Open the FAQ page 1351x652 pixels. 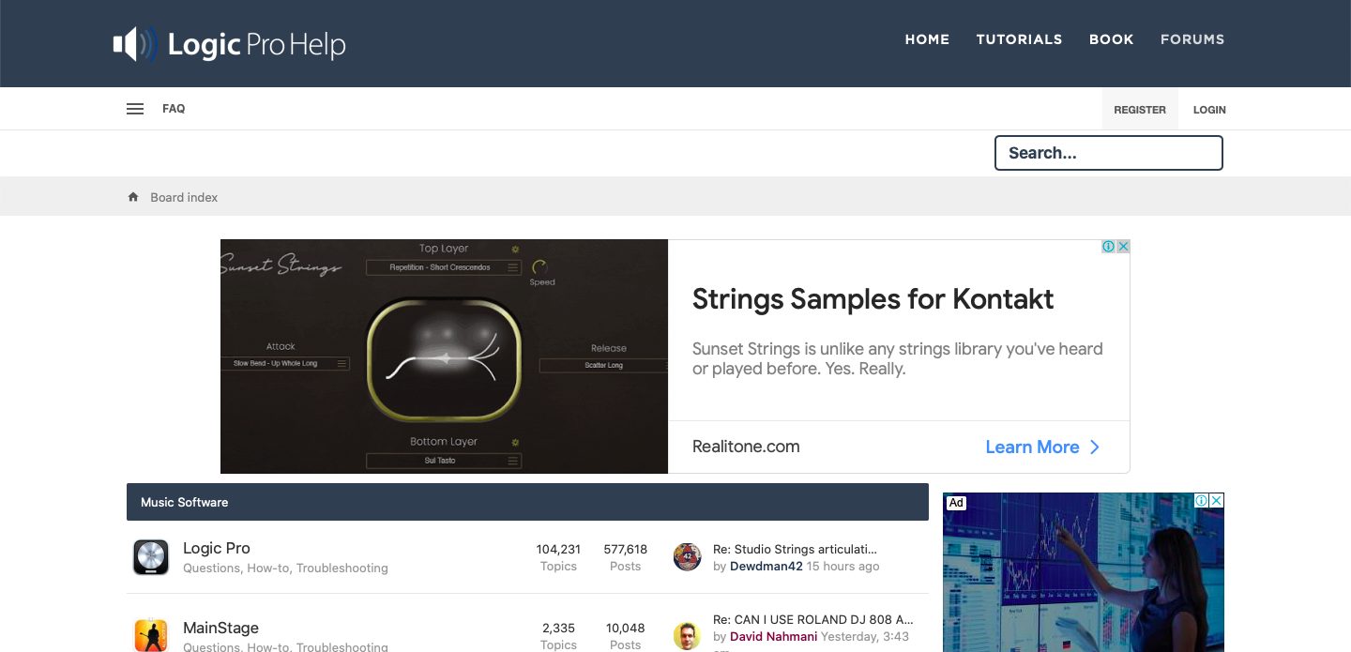click(174, 109)
